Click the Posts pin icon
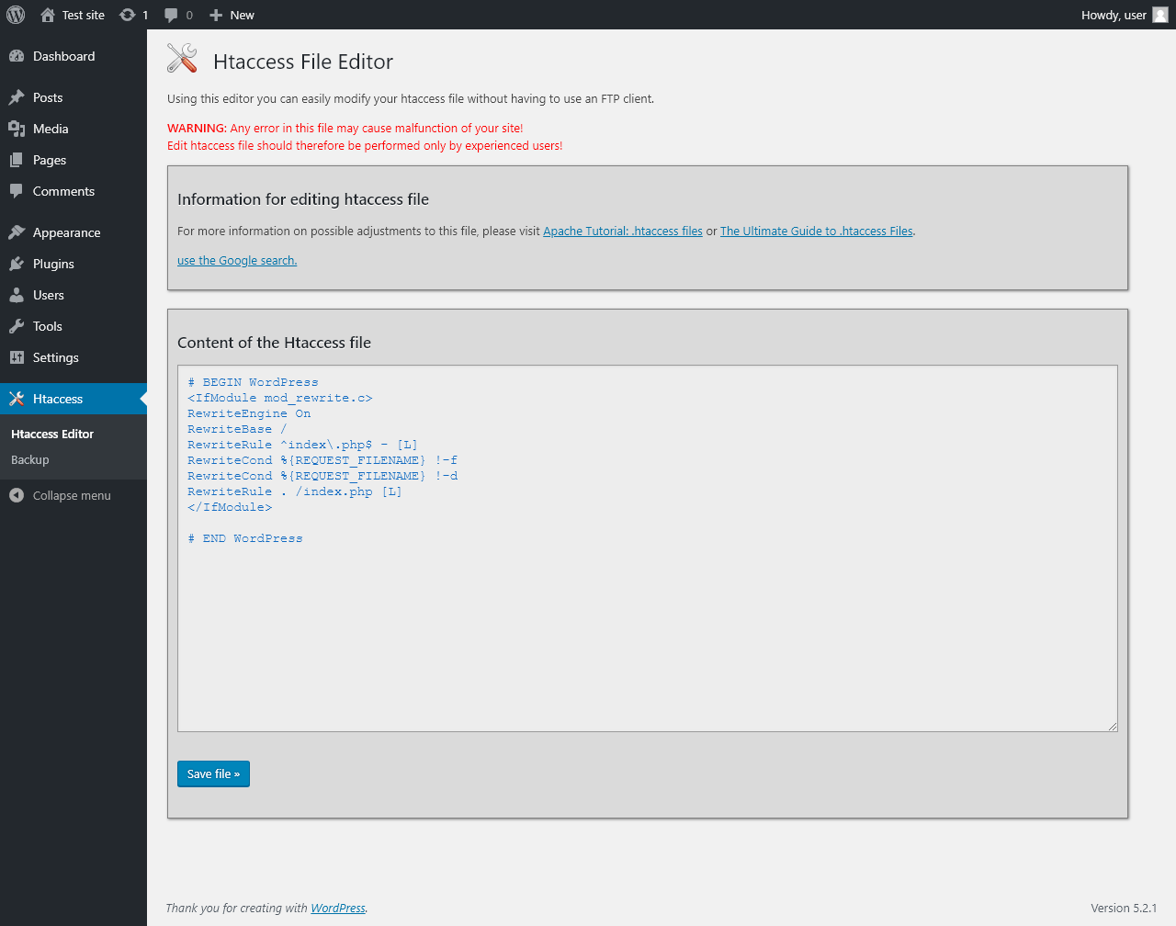This screenshot has height=926, width=1176. (x=17, y=97)
